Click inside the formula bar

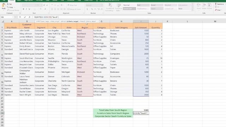(x=129, y=17)
